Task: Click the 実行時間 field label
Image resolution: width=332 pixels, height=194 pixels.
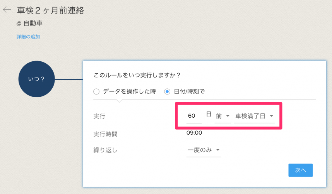Action: point(105,134)
